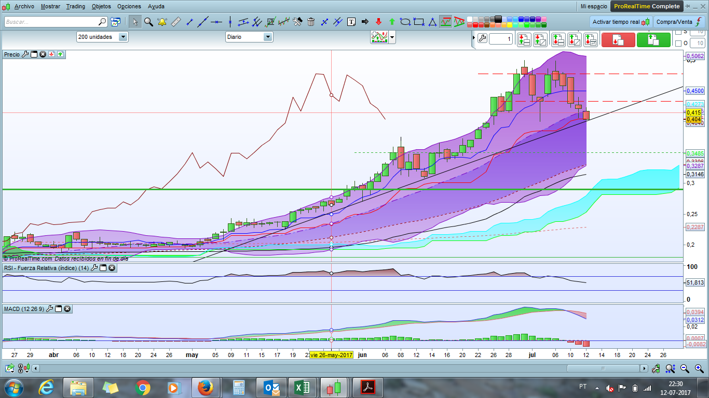Close the MACD indicator panel
The height and width of the screenshot is (398, 709).
coord(67,309)
